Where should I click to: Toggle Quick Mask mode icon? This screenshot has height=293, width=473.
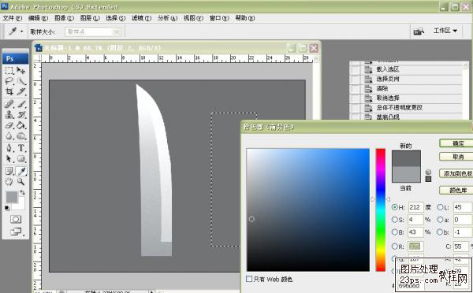click(16, 219)
